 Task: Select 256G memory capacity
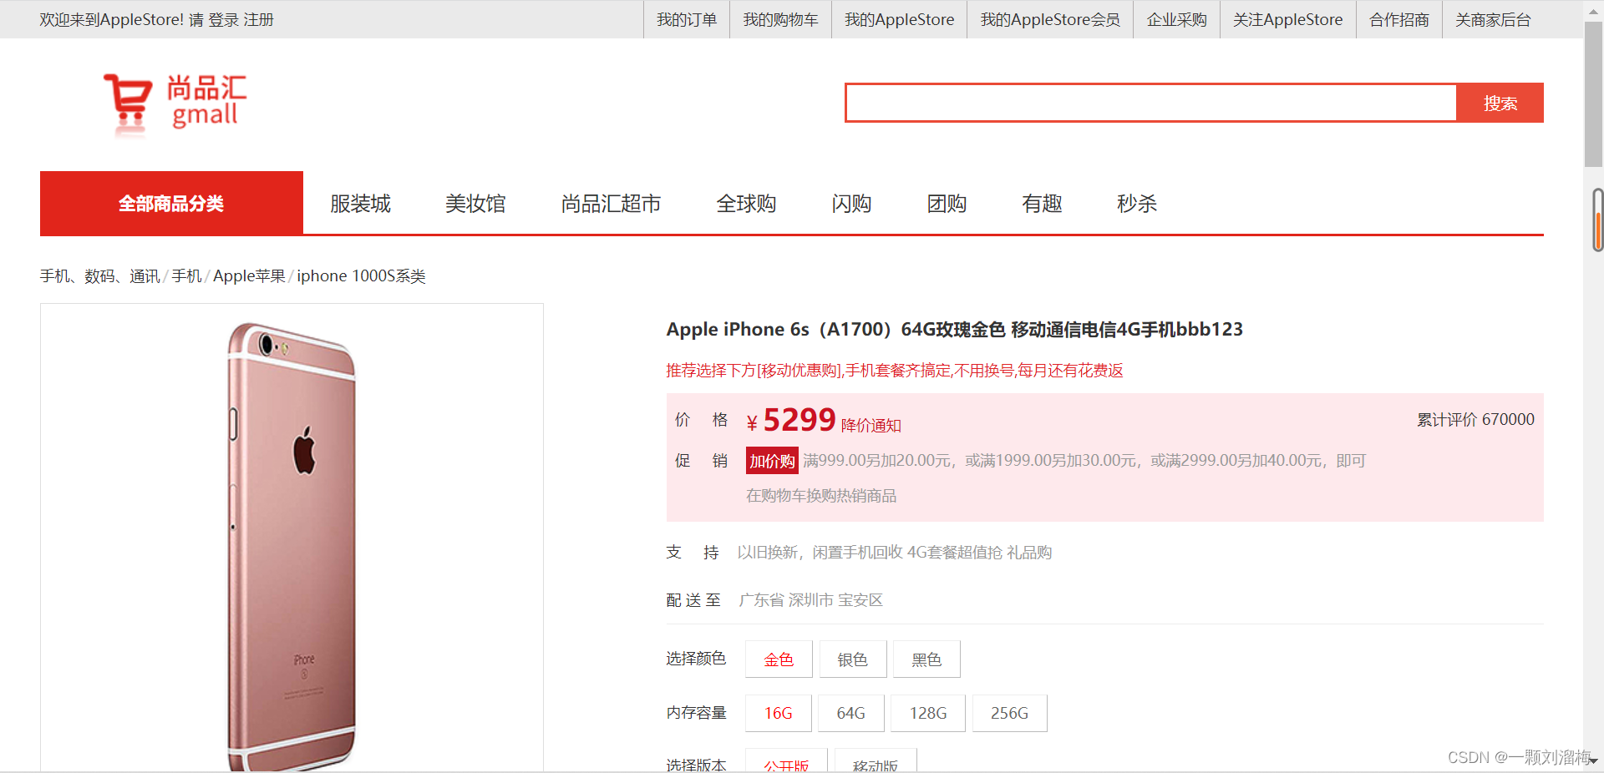(x=1009, y=713)
